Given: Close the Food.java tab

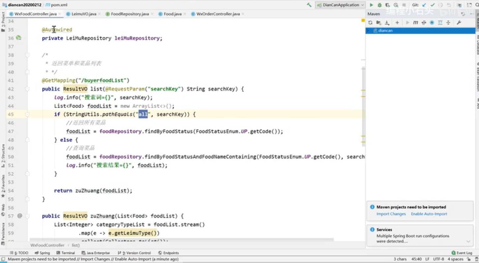Looking at the screenshot, I should click(185, 14).
